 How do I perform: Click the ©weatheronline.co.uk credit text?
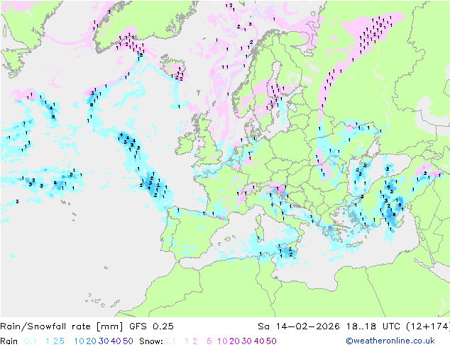click(x=390, y=341)
